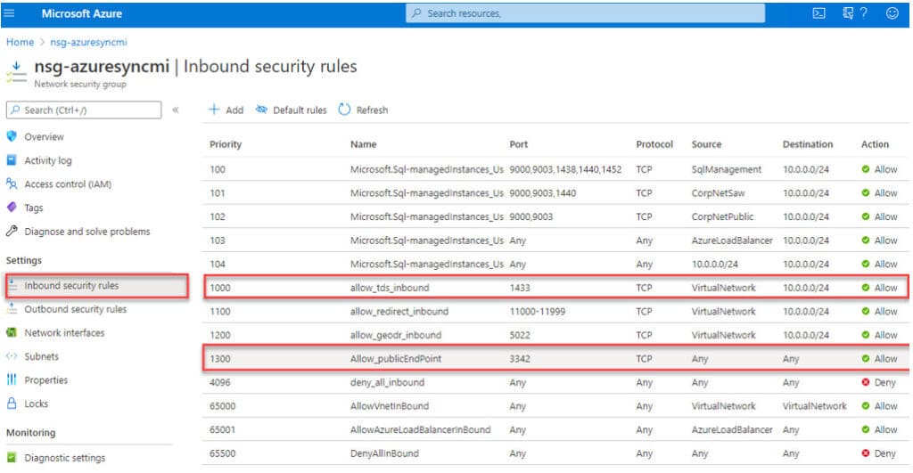Open the directory and subscription filter icon
The width and height of the screenshot is (913, 473).
[x=848, y=12]
